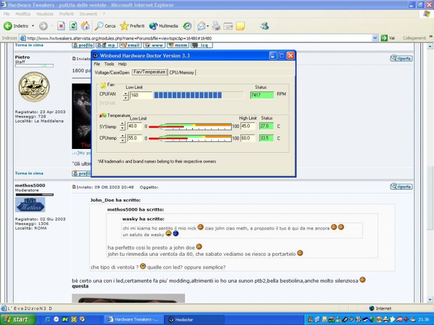Open Hardware Doctor's File menu
The height and width of the screenshot is (325, 434).
97,64
